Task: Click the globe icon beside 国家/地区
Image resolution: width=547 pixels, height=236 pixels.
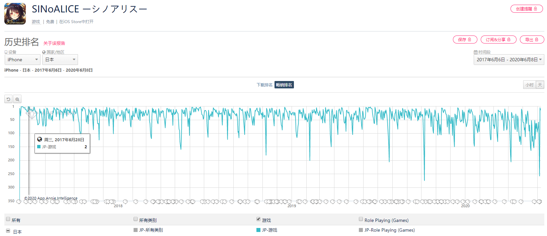Action: tap(44, 52)
